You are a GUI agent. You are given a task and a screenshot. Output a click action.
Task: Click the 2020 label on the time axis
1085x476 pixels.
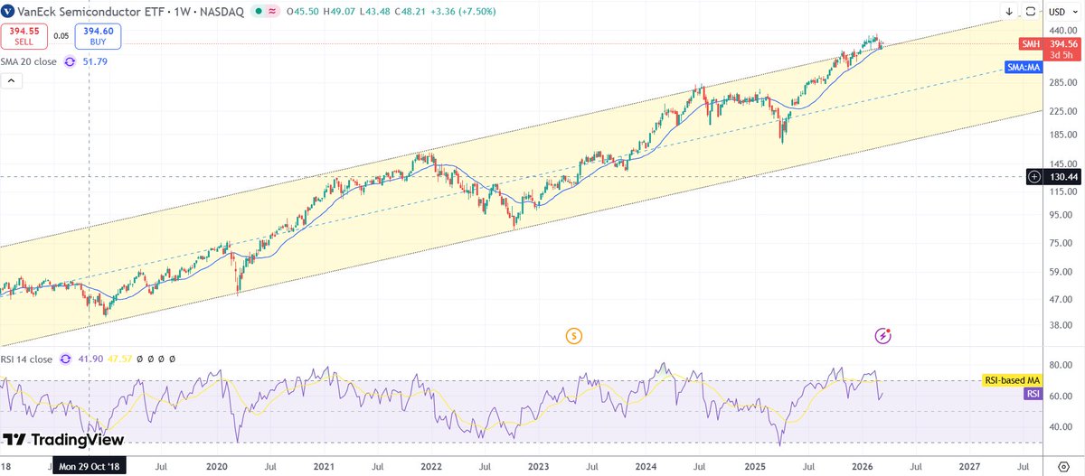[215, 465]
